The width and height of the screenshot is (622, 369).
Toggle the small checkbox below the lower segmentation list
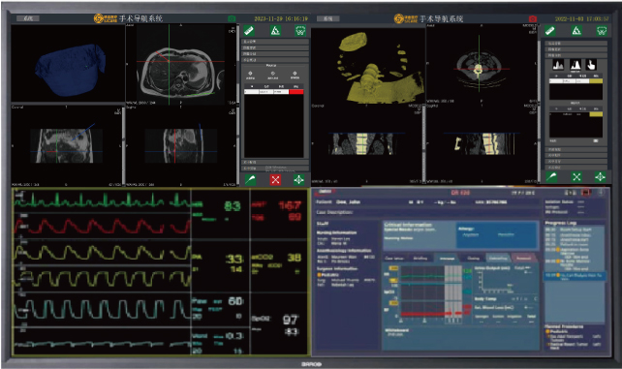tap(596, 140)
